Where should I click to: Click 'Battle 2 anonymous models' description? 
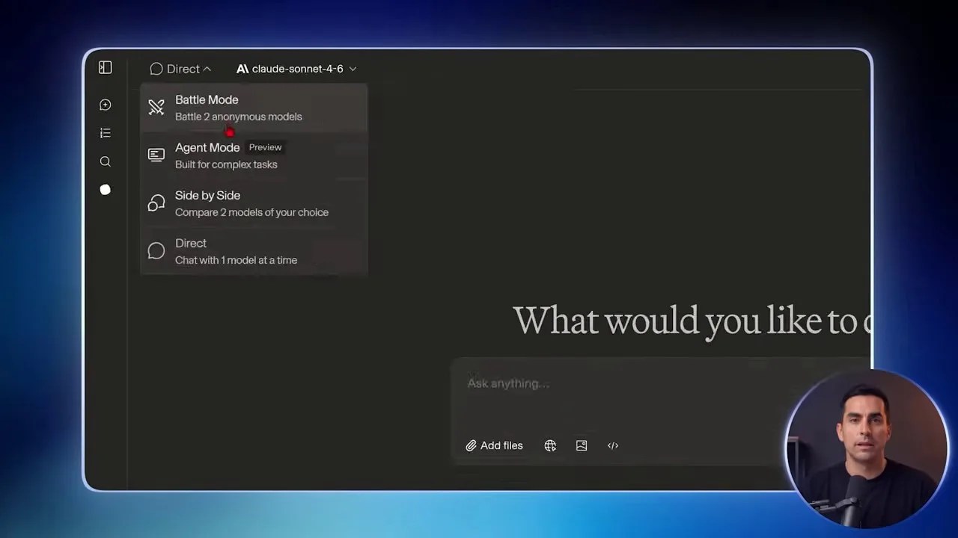coord(239,117)
